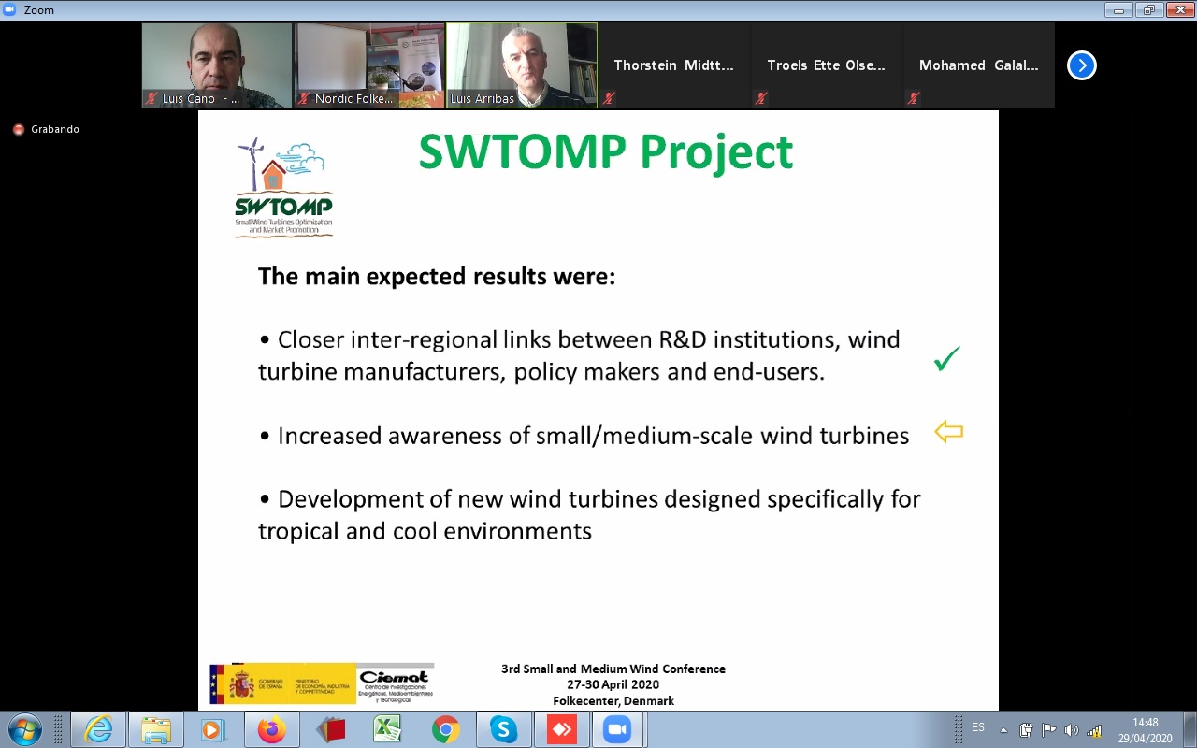The width and height of the screenshot is (1197, 748).
Task: Open the red book application in taskbar
Action: (330, 729)
